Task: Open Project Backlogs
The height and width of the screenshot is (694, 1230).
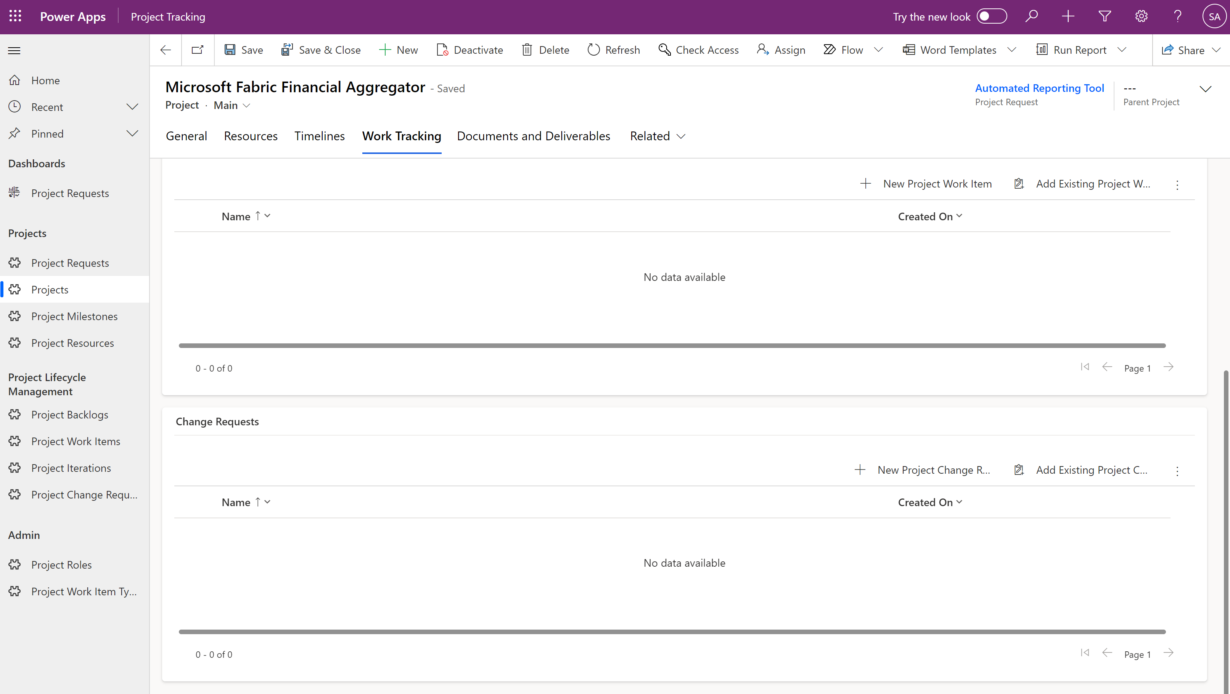Action: click(x=74, y=415)
